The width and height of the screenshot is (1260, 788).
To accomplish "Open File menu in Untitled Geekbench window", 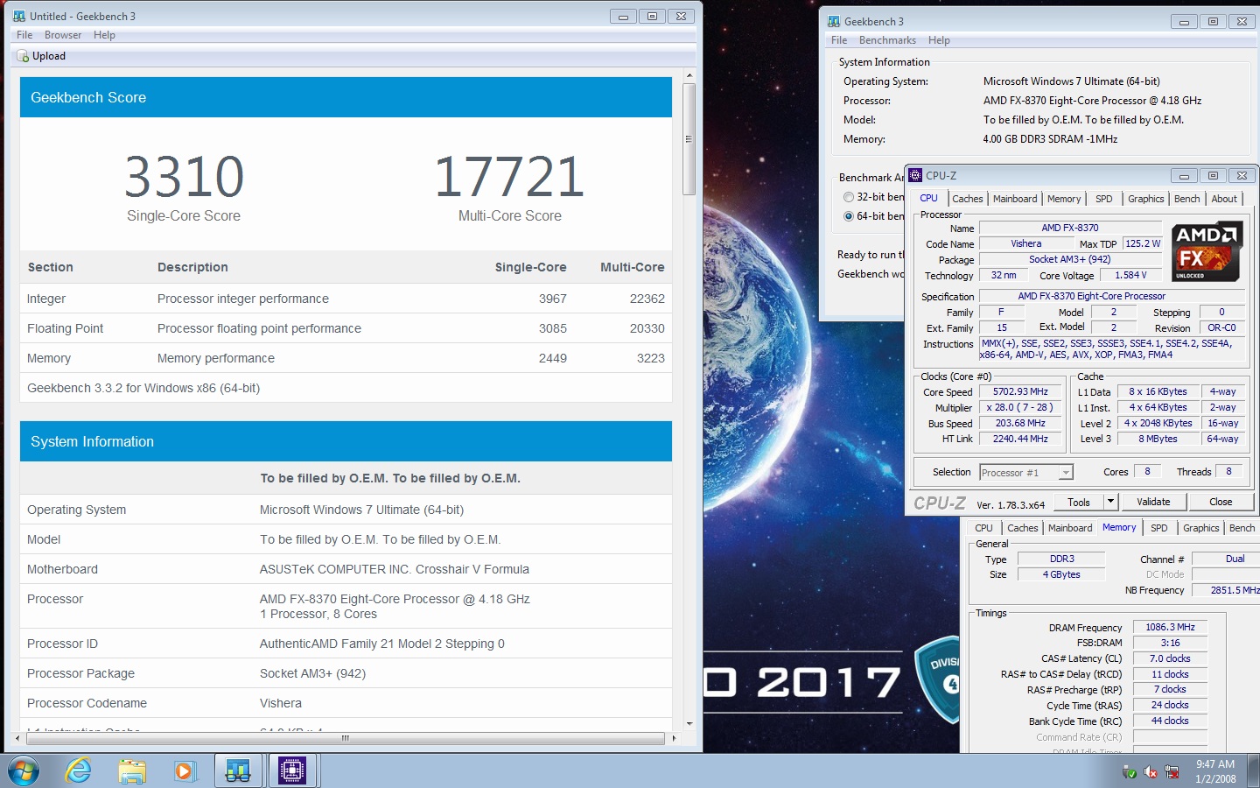I will pyautogui.click(x=24, y=35).
